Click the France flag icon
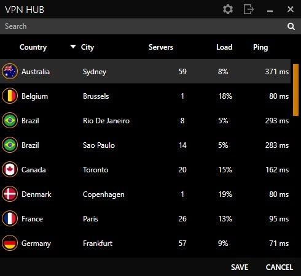The height and width of the screenshot is (276, 301). 10,218
